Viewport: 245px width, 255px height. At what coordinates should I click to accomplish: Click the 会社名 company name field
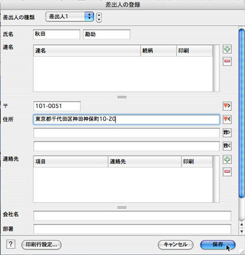(x=132, y=215)
